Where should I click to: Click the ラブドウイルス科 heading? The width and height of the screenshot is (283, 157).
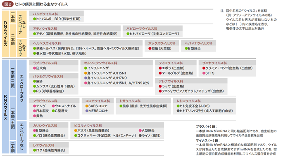point(45,63)
